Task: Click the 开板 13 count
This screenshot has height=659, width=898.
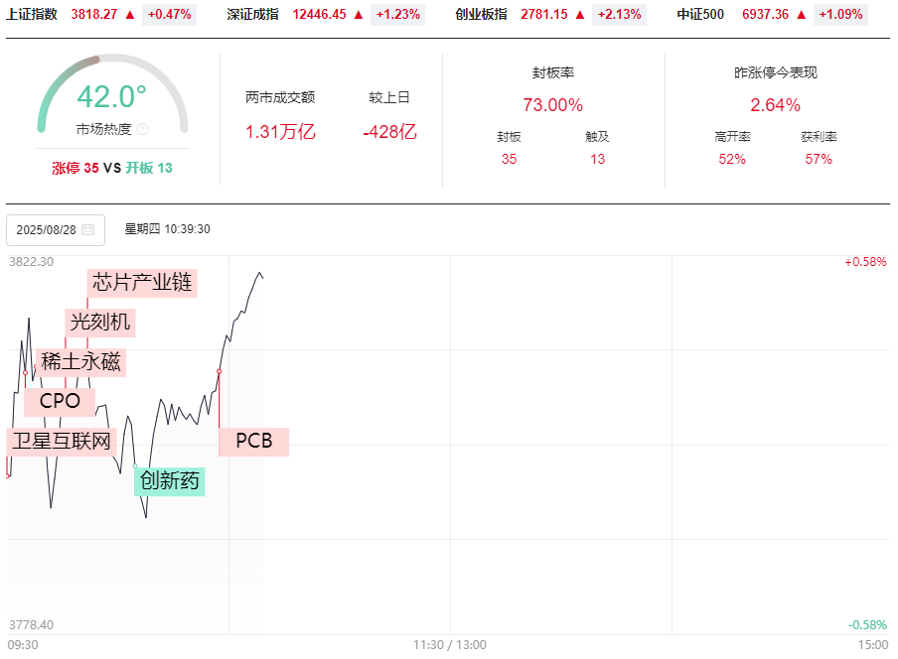Action: tap(149, 168)
